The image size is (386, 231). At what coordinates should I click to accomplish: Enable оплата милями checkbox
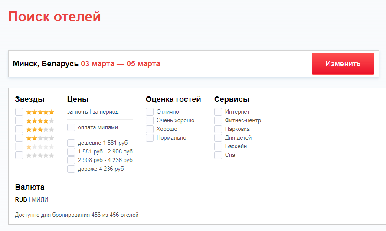coord(71,127)
